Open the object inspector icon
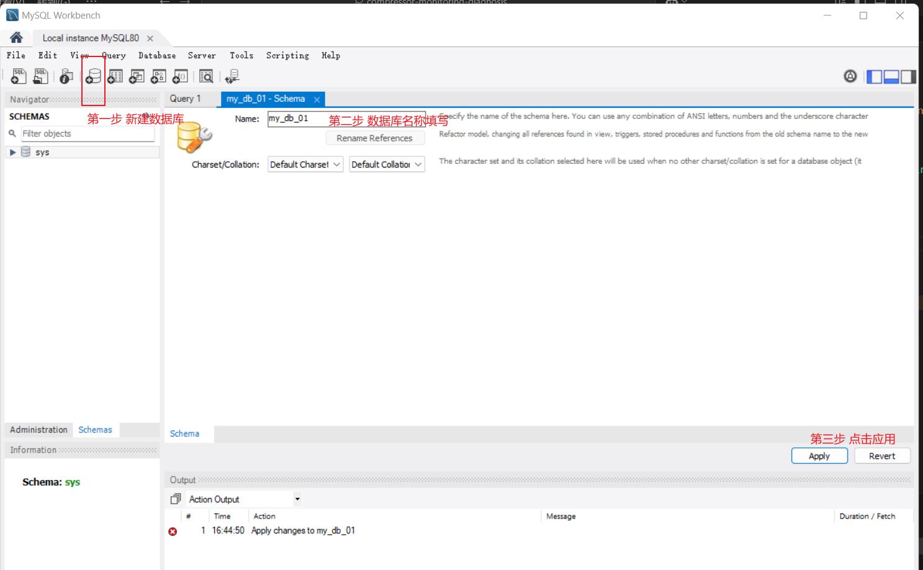 66,76
